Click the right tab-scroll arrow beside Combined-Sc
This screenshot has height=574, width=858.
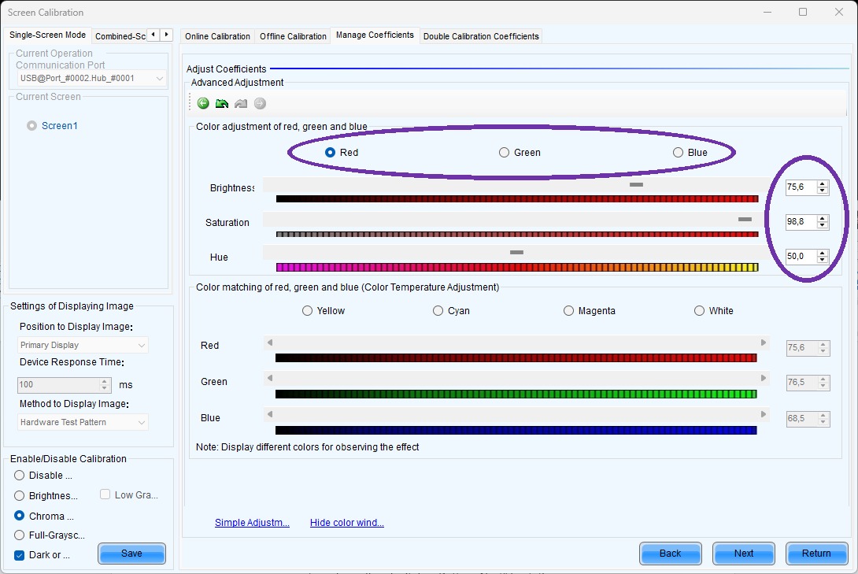tap(166, 35)
